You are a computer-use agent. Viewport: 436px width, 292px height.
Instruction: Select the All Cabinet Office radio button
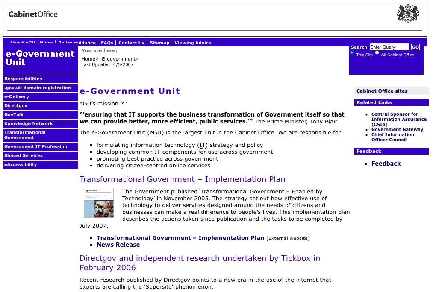click(x=377, y=53)
